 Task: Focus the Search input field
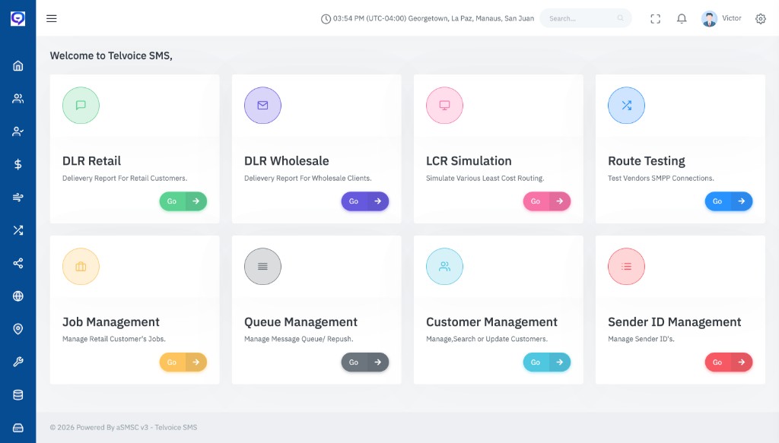(586, 18)
